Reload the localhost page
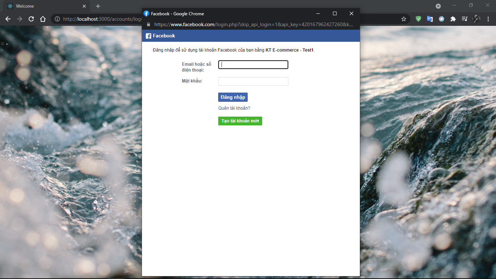The width and height of the screenshot is (496, 279). click(31, 19)
